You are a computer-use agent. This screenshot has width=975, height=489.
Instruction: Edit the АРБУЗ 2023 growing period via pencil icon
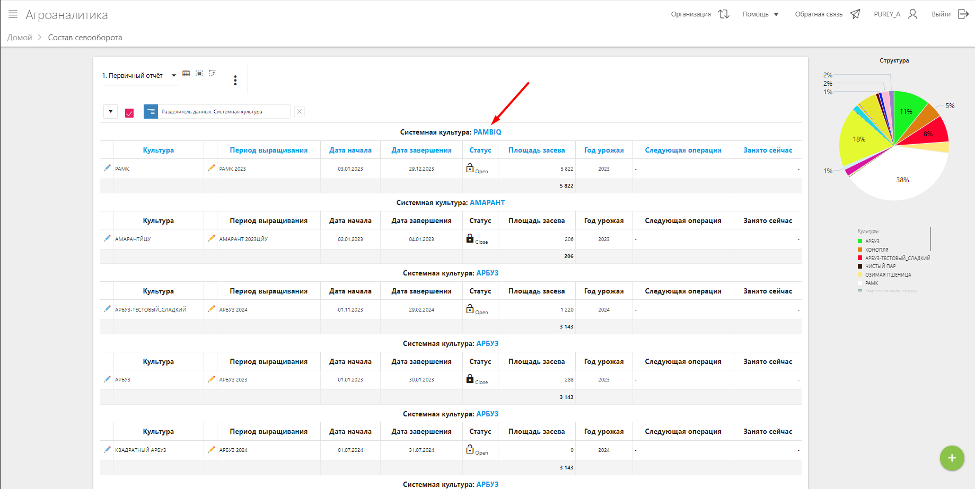(x=212, y=379)
